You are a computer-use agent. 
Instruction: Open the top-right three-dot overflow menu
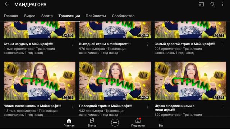click(223, 4)
